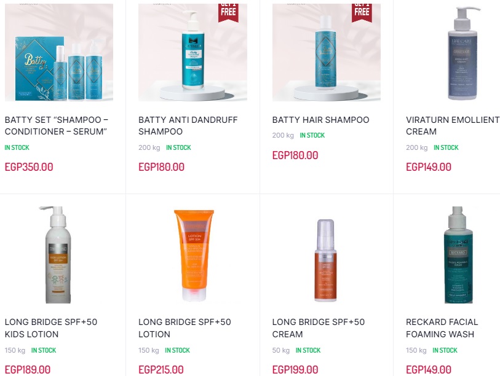This screenshot has height=376, width=500.
Task: Click Viraturn Emollient Cream title
Action: coord(453,125)
